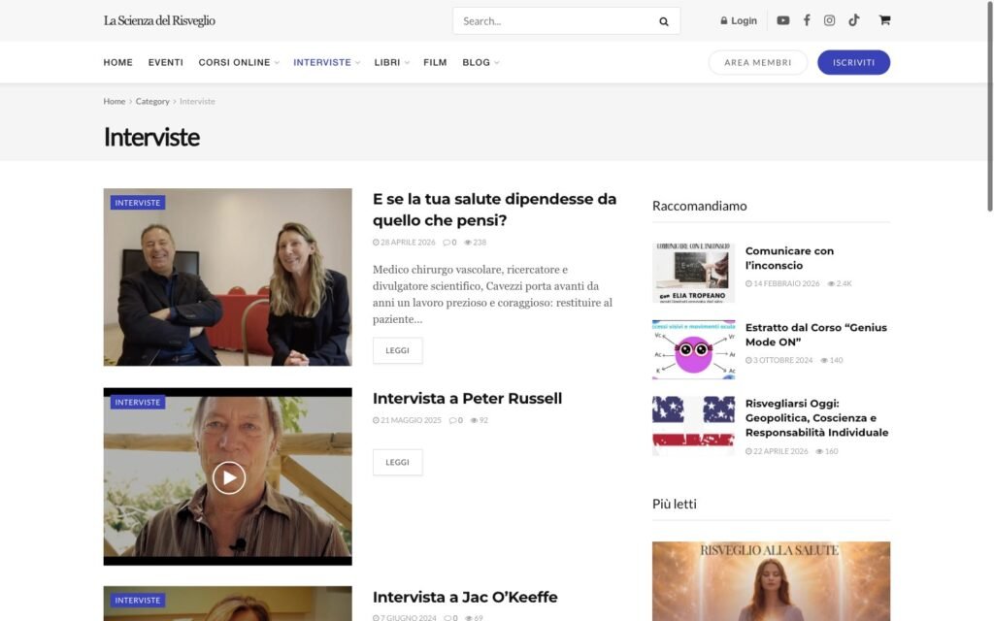This screenshot has height=621, width=994.
Task: Focus the Search input field
Action: [555, 21]
